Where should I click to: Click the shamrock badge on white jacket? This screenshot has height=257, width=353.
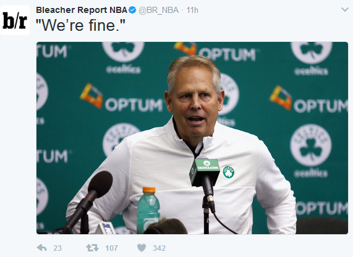(x=229, y=173)
